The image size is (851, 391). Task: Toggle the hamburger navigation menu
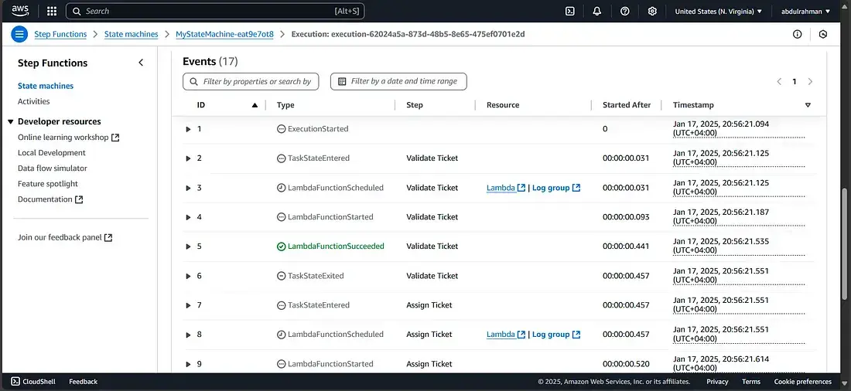(x=19, y=34)
